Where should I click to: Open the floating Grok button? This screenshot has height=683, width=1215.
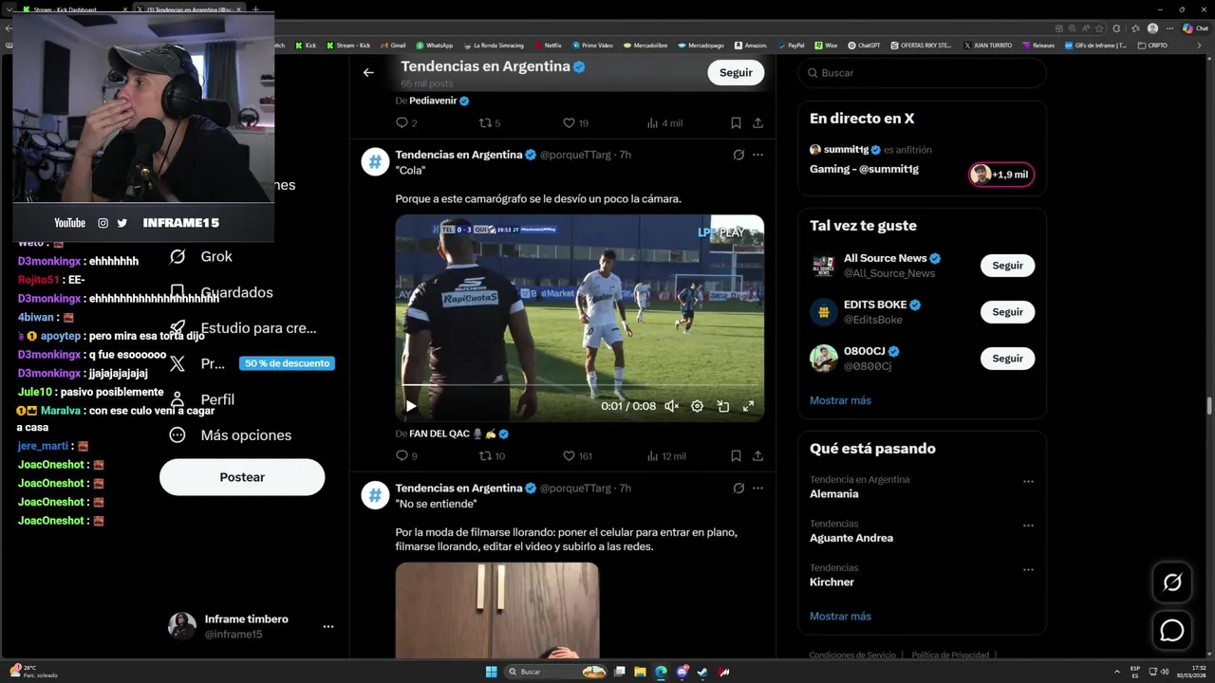pyautogui.click(x=1172, y=582)
